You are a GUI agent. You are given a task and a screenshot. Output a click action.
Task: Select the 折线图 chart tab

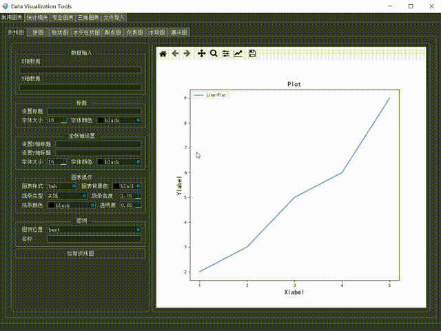coord(16,32)
